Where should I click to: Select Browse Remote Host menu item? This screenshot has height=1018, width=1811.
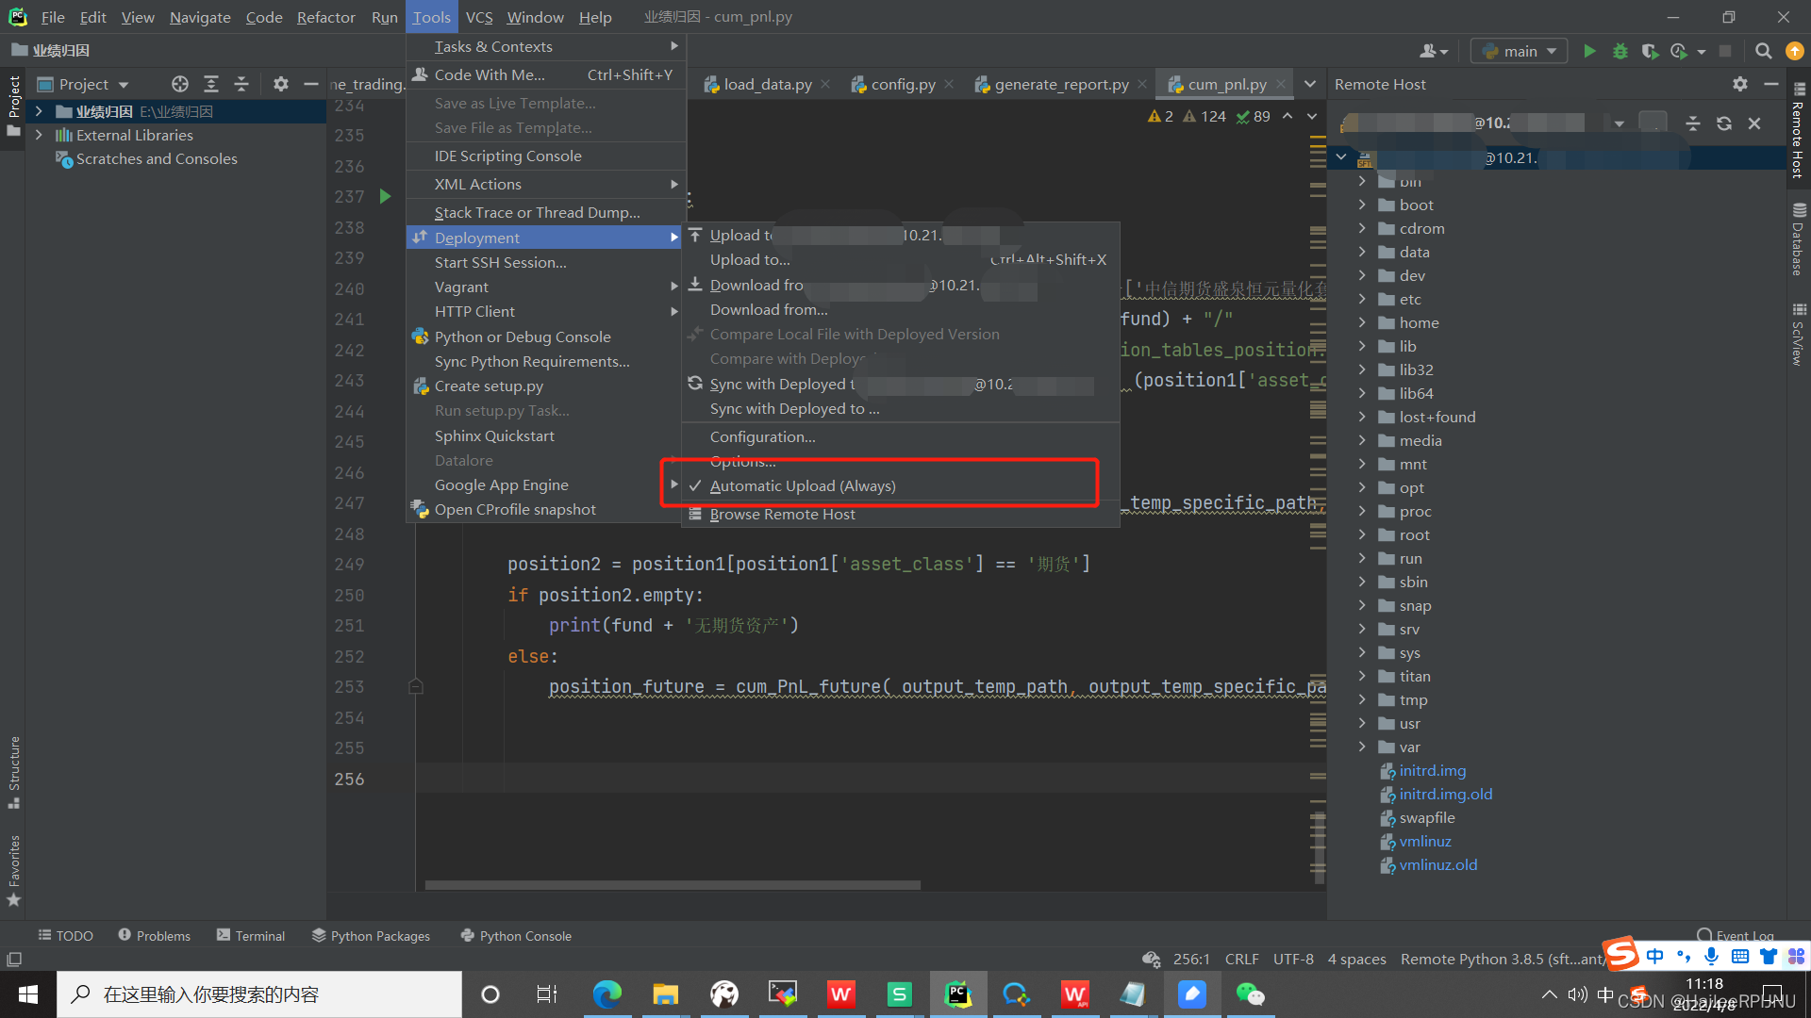(x=782, y=514)
